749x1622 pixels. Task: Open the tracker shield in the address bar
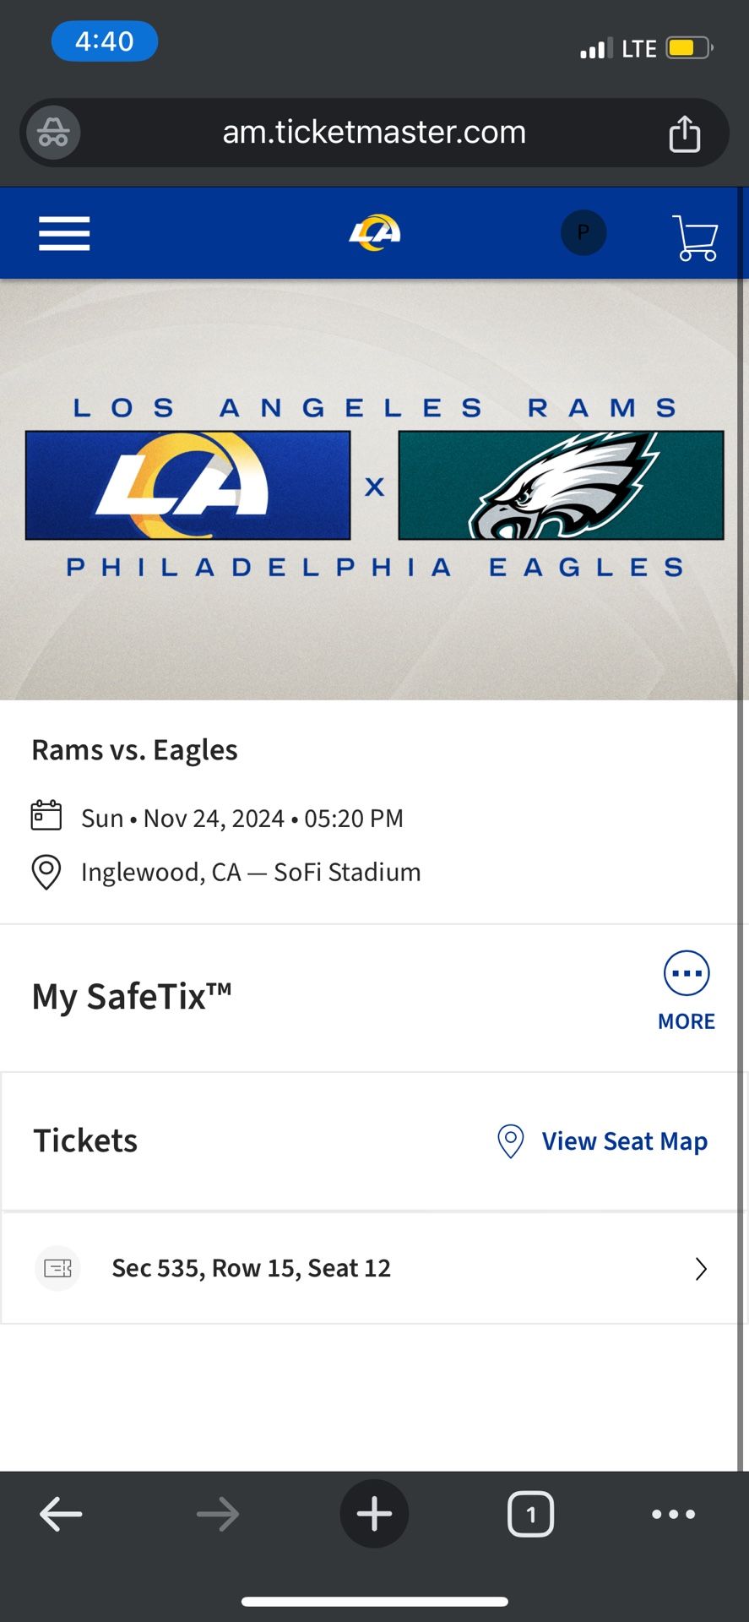52,133
